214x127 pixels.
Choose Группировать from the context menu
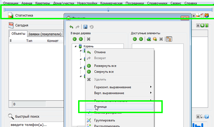coord(105,120)
